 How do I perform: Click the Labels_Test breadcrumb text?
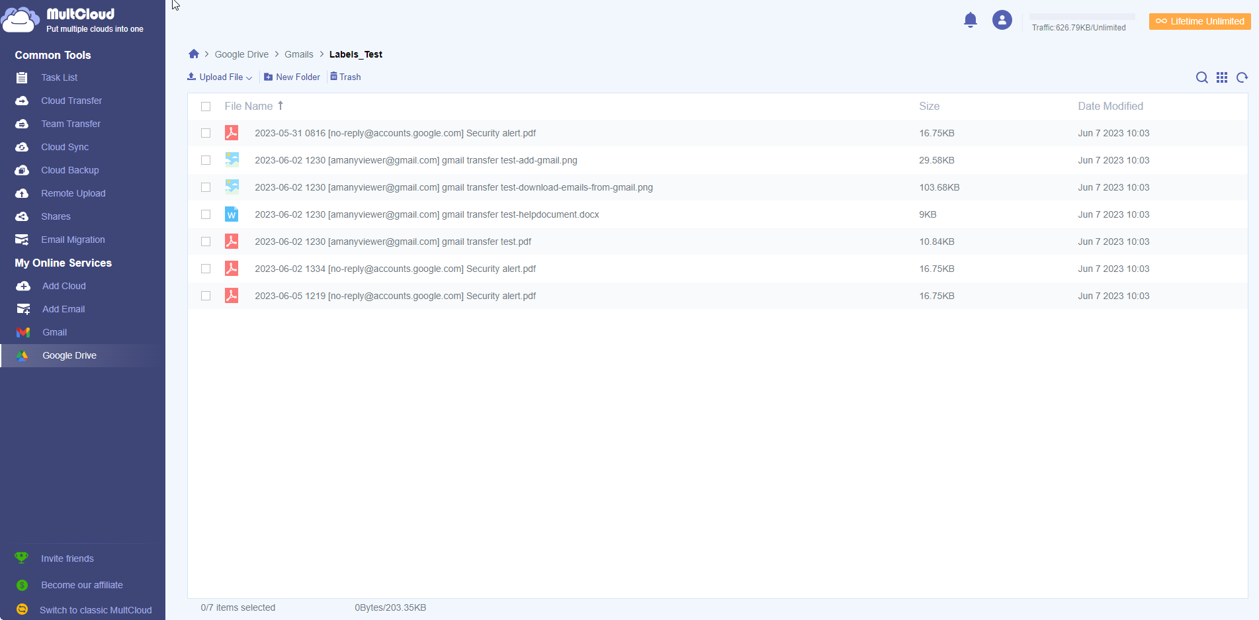(356, 54)
